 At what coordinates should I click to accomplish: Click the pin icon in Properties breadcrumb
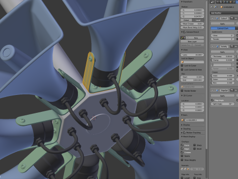(x=211, y=7)
